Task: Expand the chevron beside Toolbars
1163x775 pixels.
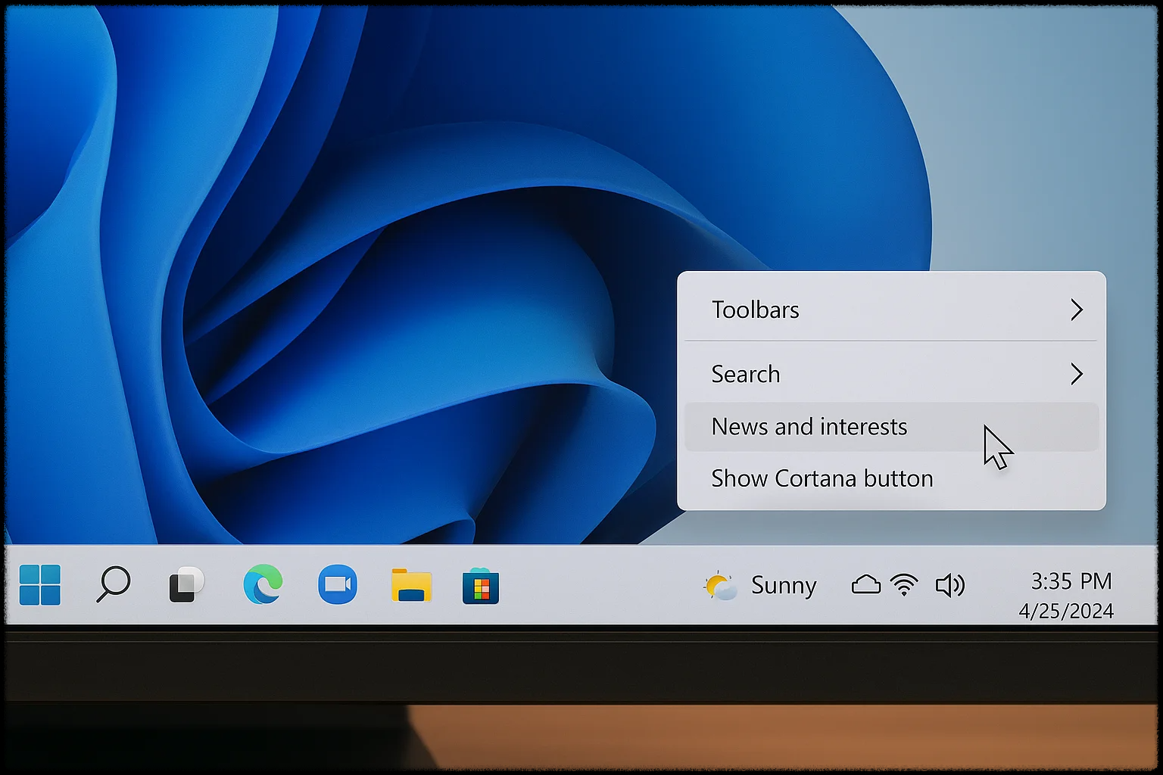Action: [x=1077, y=310]
